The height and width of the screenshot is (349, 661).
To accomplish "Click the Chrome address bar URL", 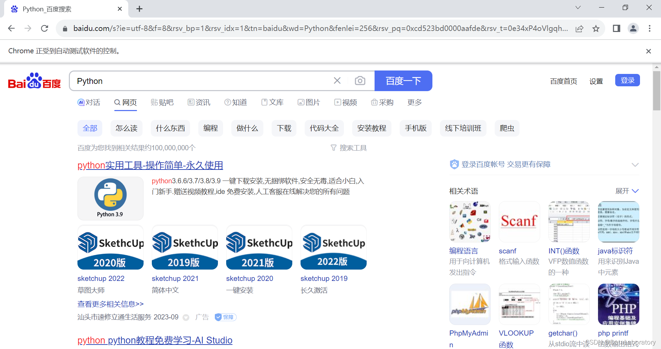I will (320, 29).
